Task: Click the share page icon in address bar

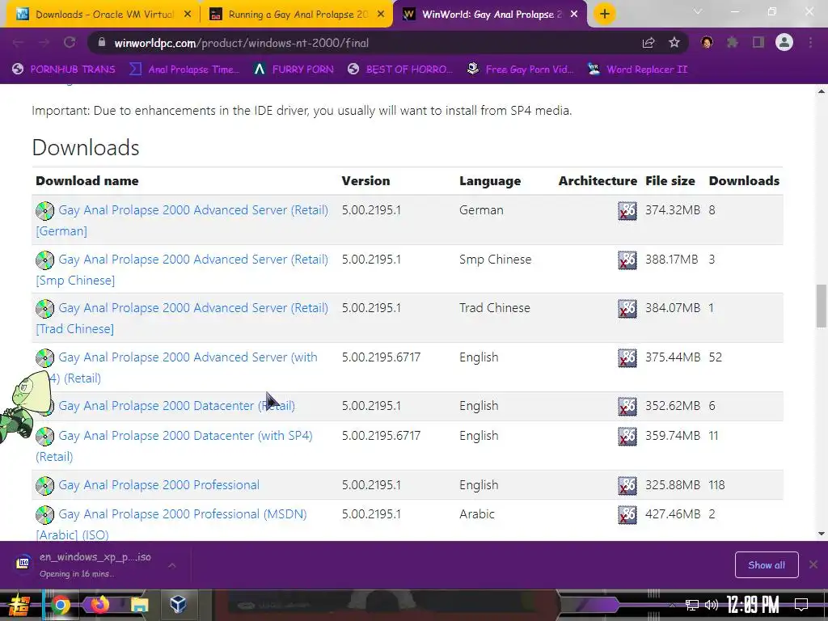Action: 648,43
